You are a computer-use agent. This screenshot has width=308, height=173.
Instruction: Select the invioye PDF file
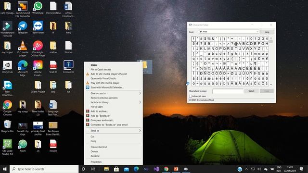[x=53, y=146]
